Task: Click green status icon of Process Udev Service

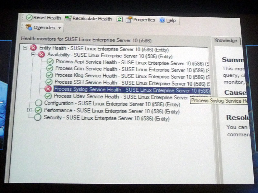Action: click(48, 96)
